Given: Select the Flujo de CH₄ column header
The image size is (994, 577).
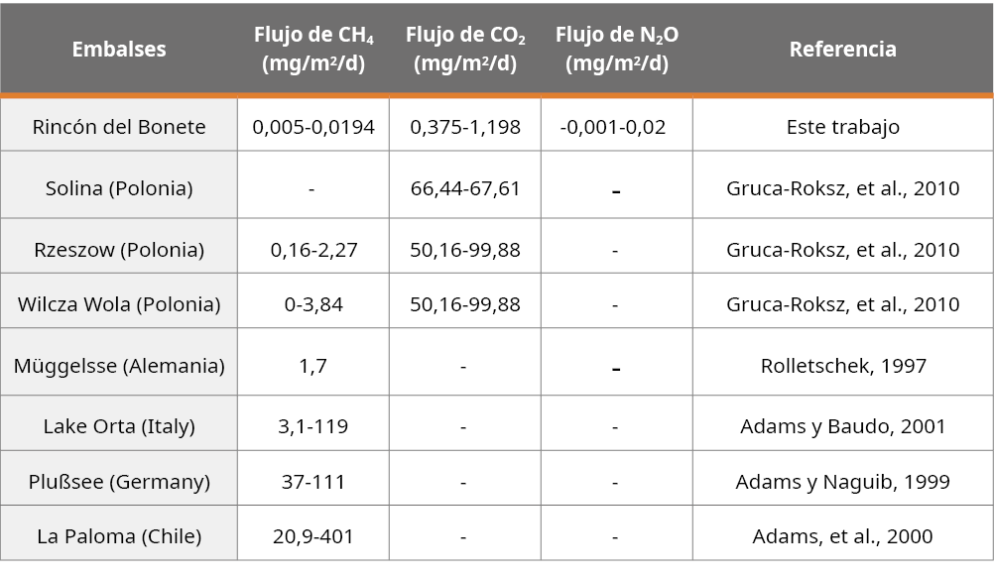Looking at the screenshot, I should 313,49.
